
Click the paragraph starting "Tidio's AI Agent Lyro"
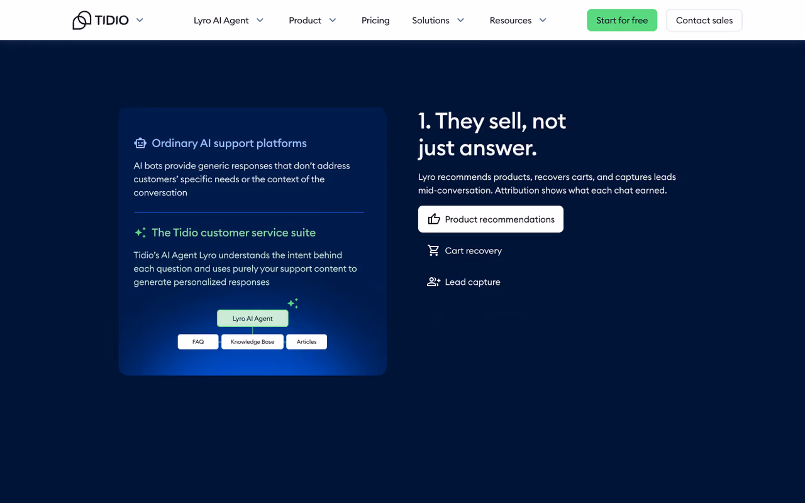[245, 268]
